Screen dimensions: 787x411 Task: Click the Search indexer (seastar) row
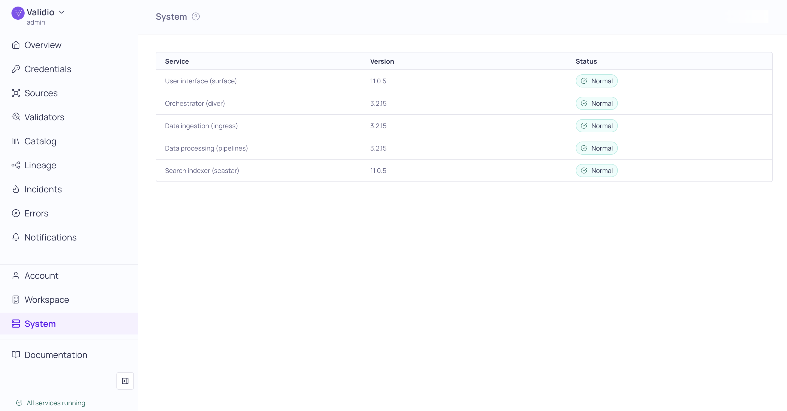pyautogui.click(x=202, y=171)
